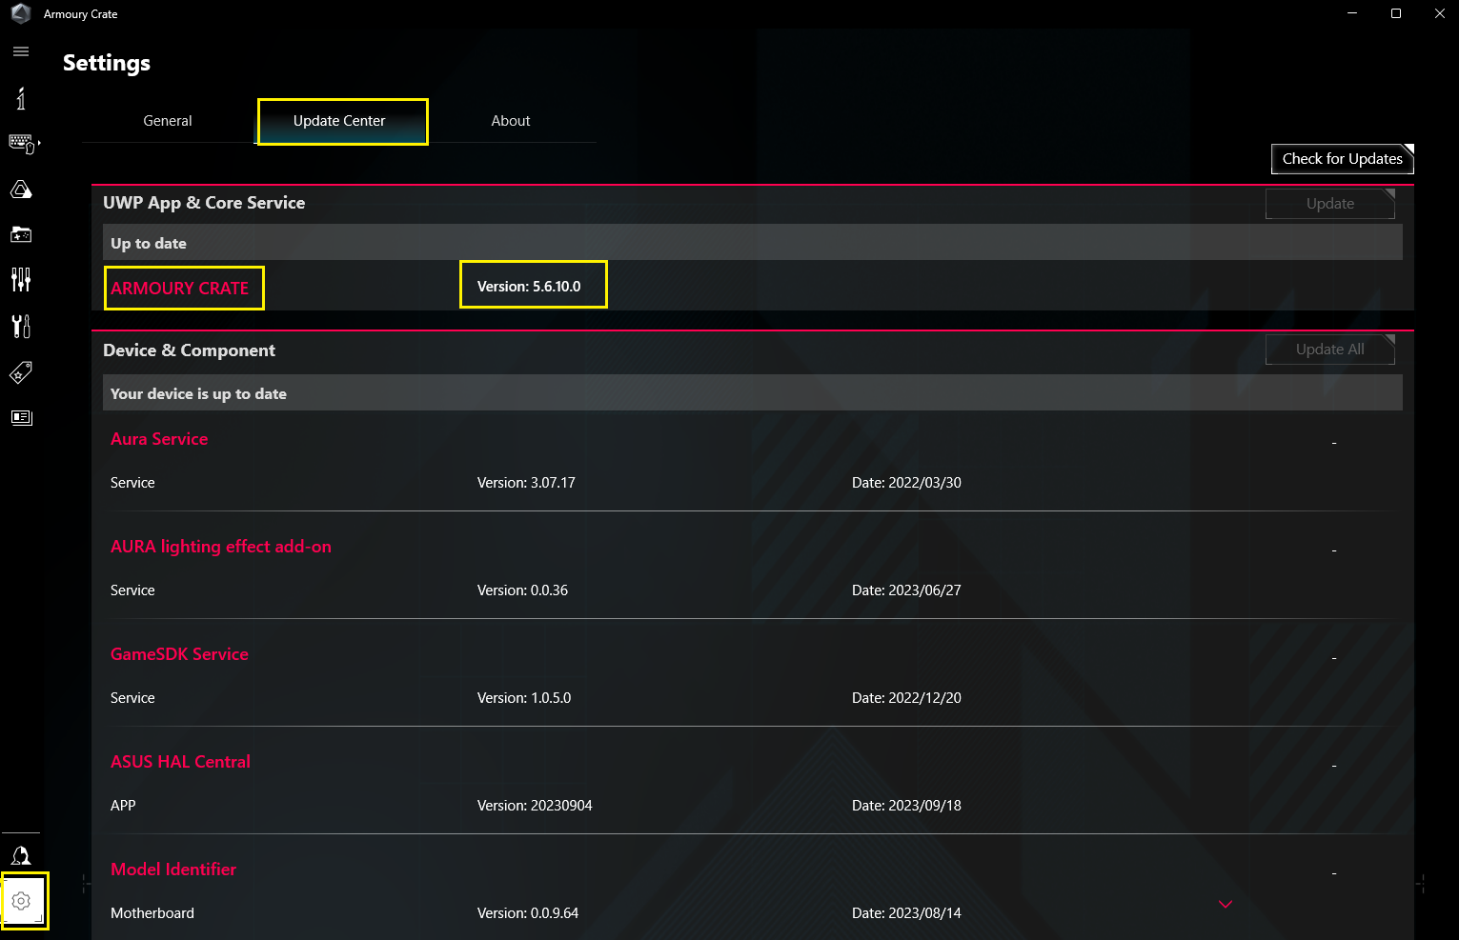Click 'Date: 2023/09/18' text
Viewport: 1459px width, 940px height.
pos(906,806)
